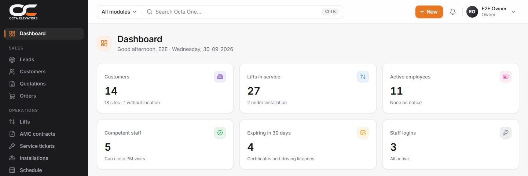Click the Orders shopping cart icon
The width and height of the screenshot is (528, 176).
coord(12,96)
